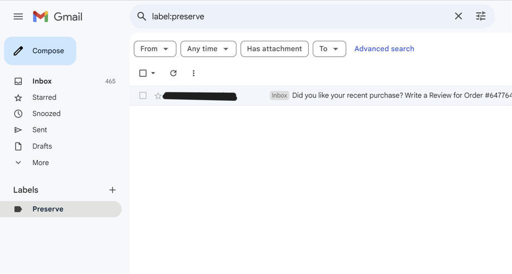Open the Any time filter dropdown
The height and width of the screenshot is (274, 512).
click(208, 49)
